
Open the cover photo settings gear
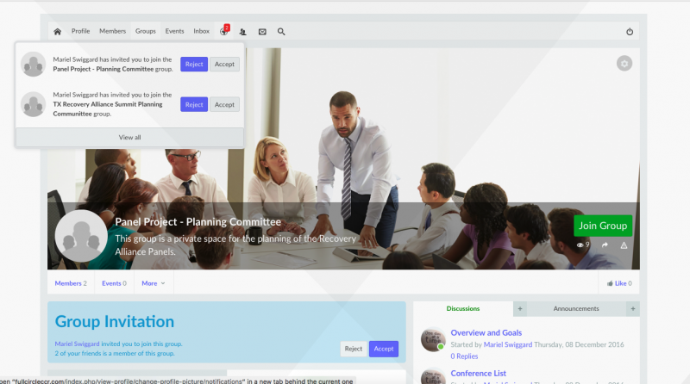(x=624, y=64)
